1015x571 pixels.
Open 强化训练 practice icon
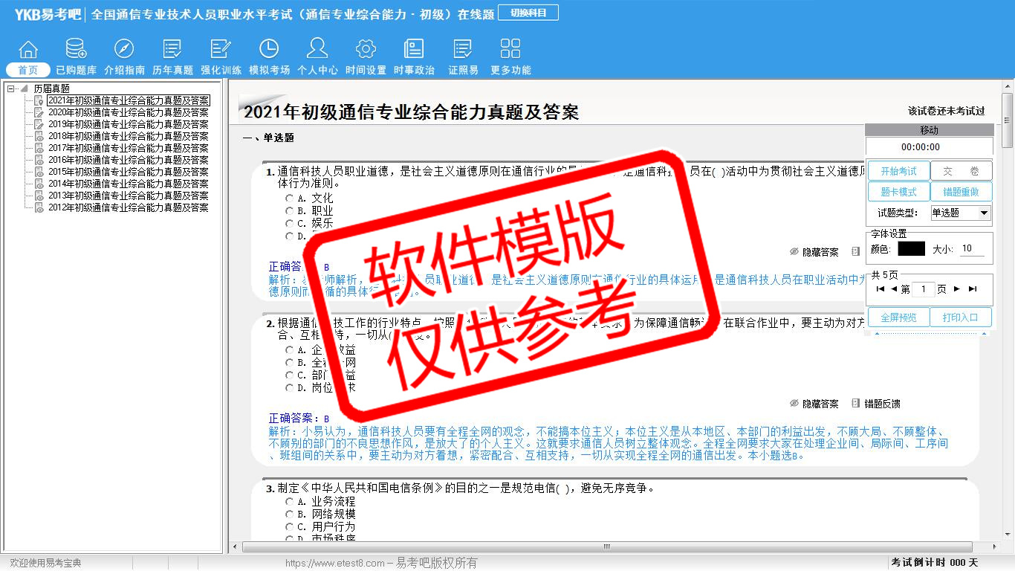point(221,50)
